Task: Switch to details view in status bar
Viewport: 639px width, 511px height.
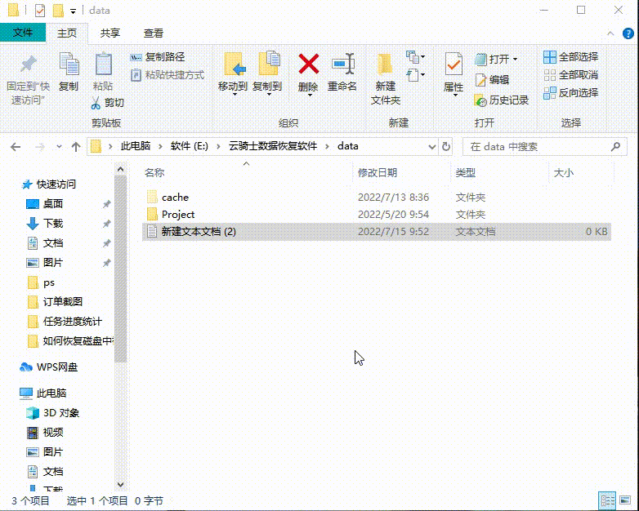Action: point(607,500)
